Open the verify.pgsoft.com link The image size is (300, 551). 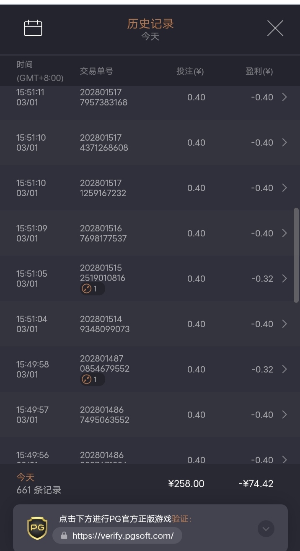click(x=122, y=535)
